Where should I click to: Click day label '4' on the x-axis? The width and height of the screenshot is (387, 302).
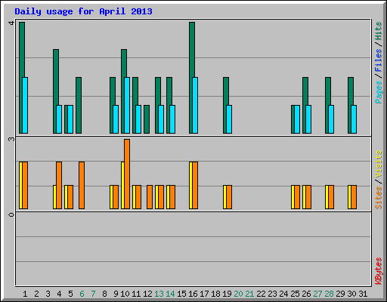(x=59, y=294)
